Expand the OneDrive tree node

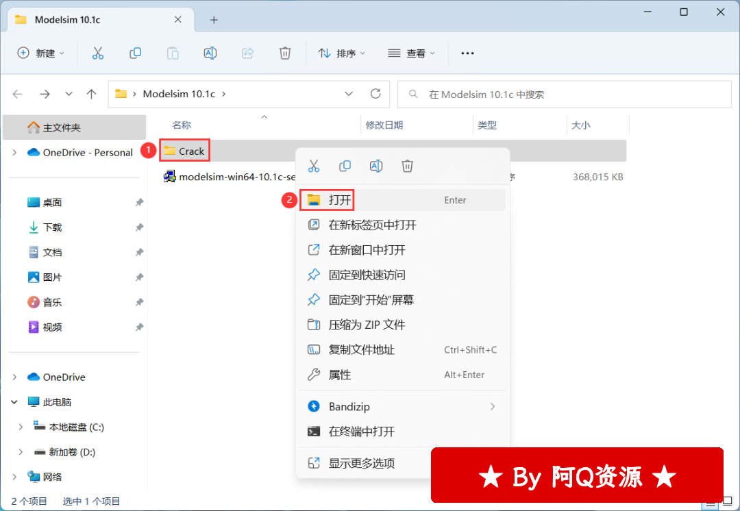click(14, 377)
